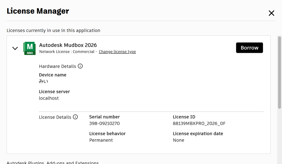Click the Permanent license behavior value

(x=101, y=140)
